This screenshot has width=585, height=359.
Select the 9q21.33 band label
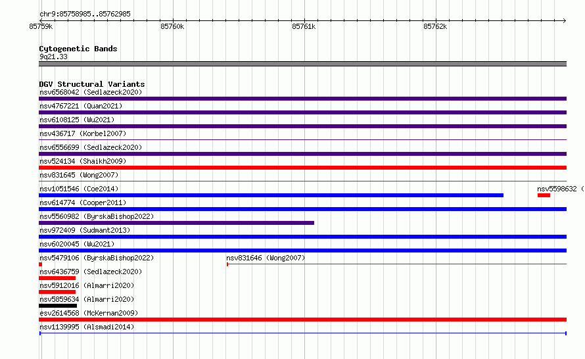(x=53, y=57)
